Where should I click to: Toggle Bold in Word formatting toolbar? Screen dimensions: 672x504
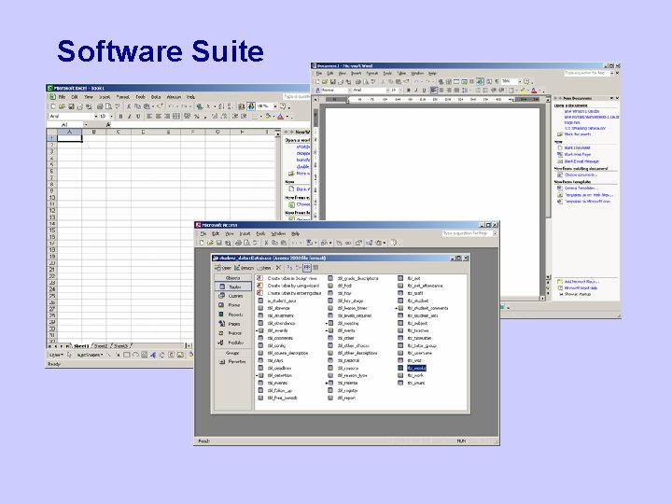(x=409, y=91)
